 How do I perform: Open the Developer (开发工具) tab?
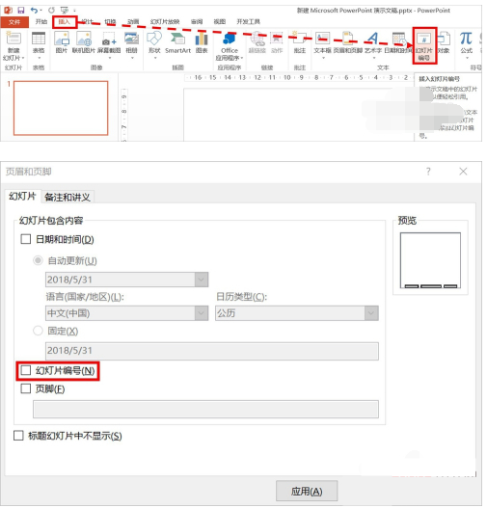point(248,22)
